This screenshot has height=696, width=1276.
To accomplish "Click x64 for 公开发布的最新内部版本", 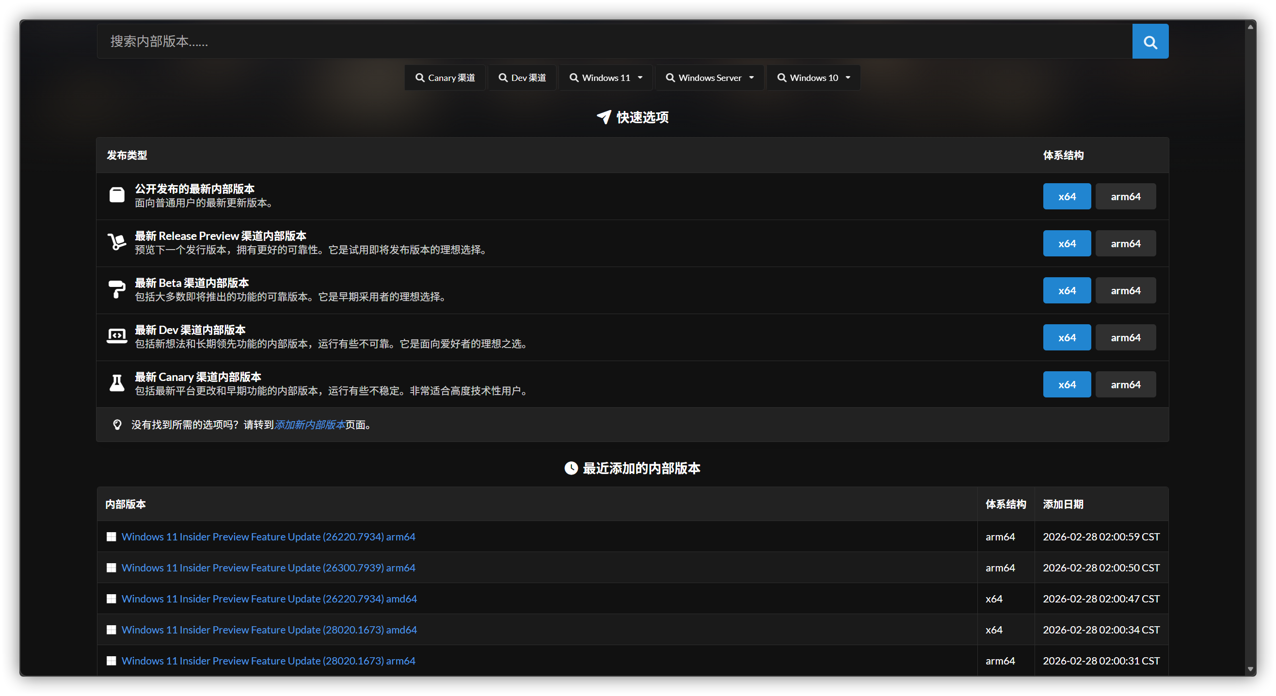I will coord(1067,196).
